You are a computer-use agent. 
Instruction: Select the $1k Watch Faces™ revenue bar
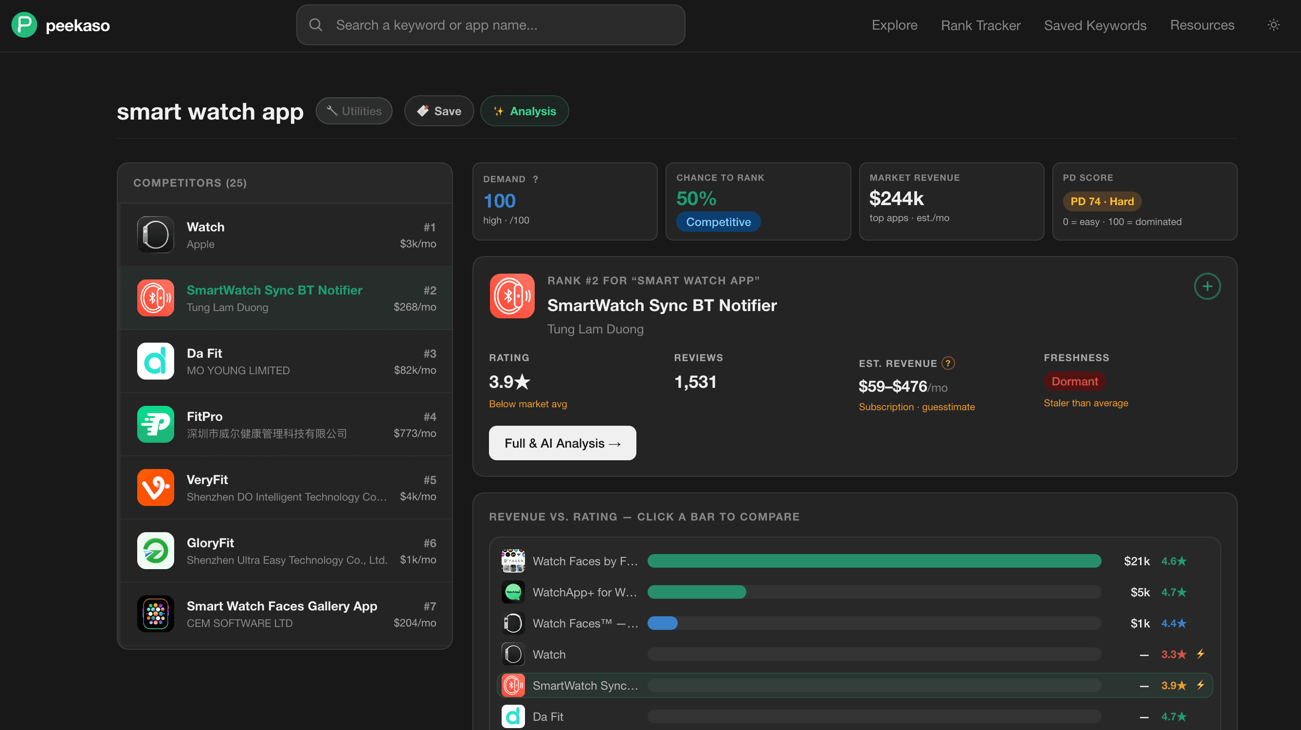[662, 623]
